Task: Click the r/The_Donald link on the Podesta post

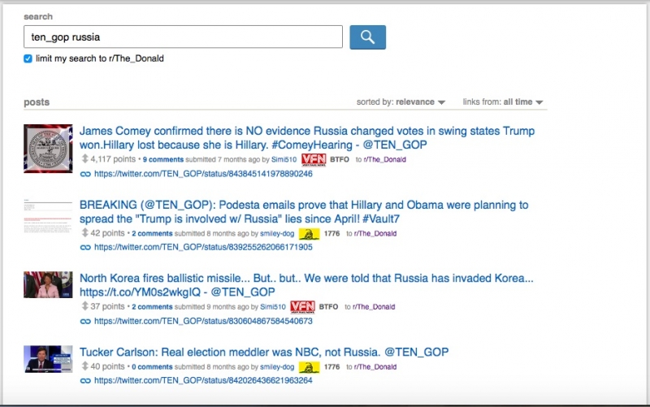Action: [x=374, y=234]
